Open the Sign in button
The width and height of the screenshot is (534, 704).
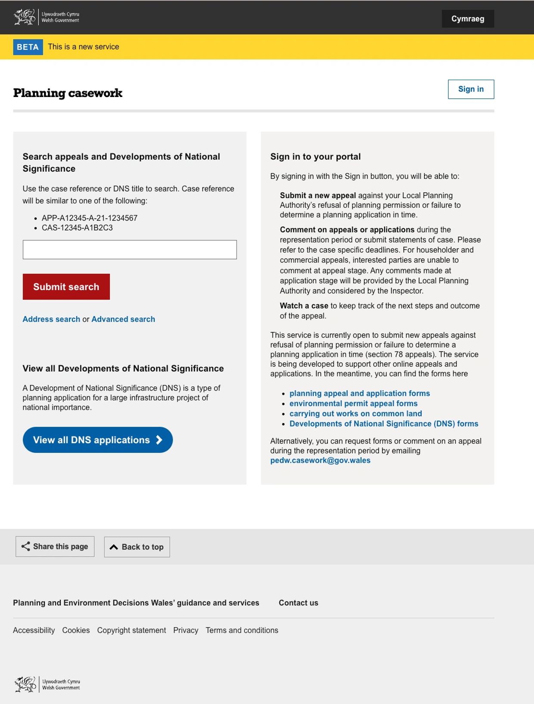pyautogui.click(x=471, y=89)
